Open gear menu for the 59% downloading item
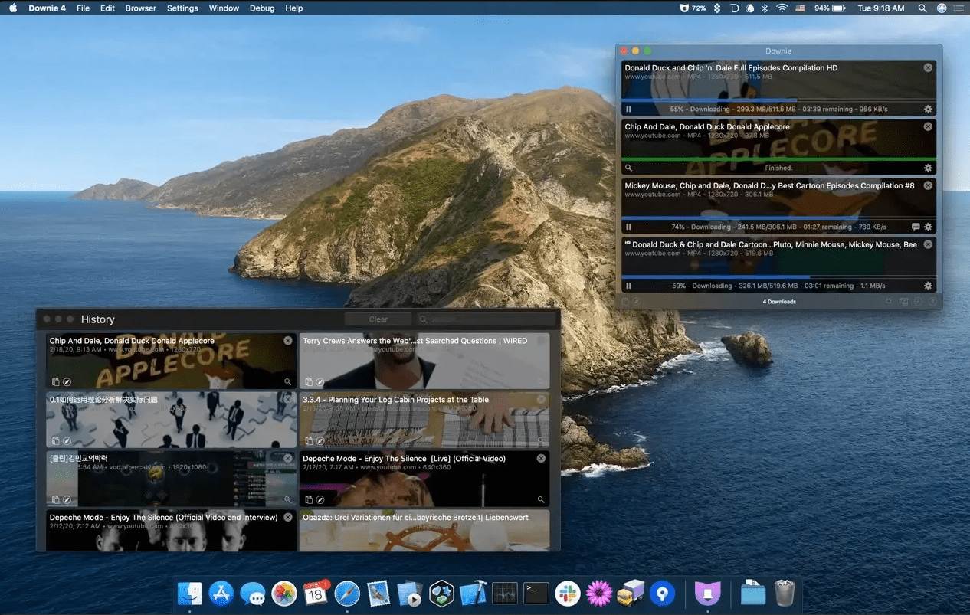Image resolution: width=970 pixels, height=615 pixels. pyautogui.click(x=928, y=286)
